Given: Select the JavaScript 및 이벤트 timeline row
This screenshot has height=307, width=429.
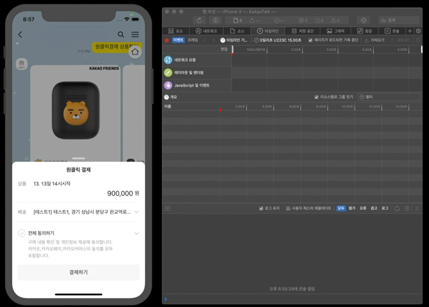Looking at the screenshot, I should click(197, 85).
